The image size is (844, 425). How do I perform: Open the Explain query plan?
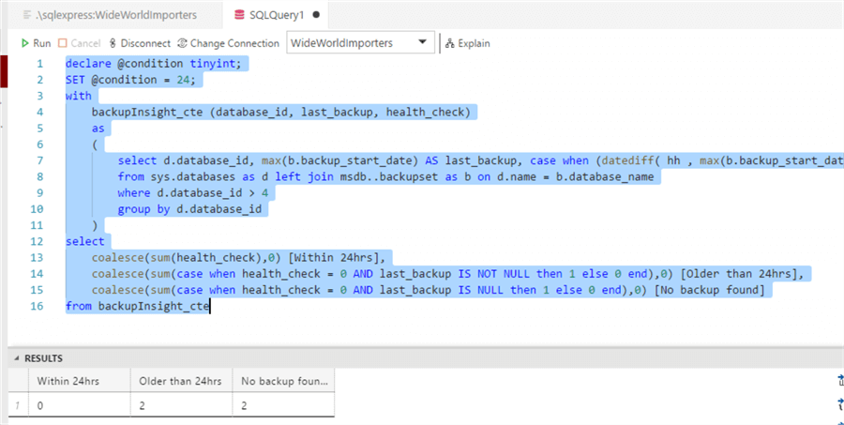tap(467, 43)
